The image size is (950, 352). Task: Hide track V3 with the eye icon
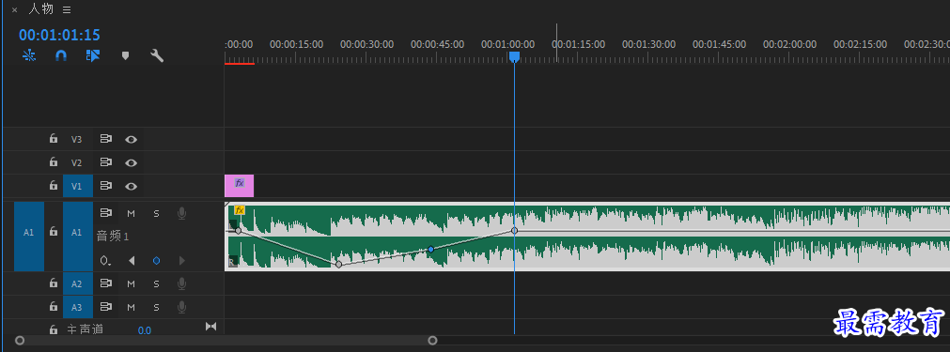[131, 139]
